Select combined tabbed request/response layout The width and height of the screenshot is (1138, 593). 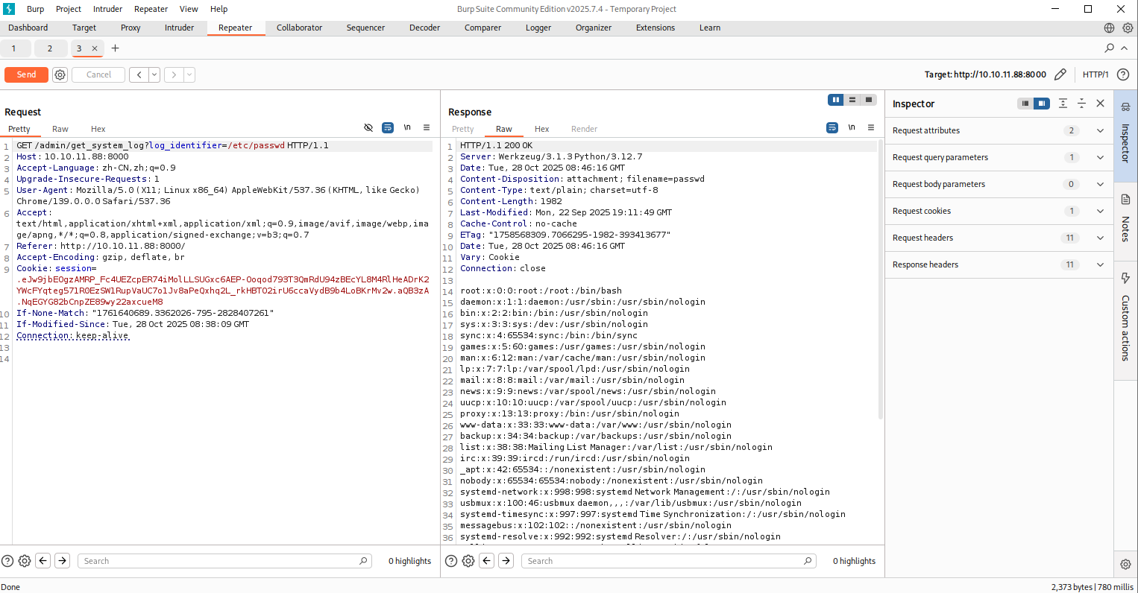(x=869, y=100)
